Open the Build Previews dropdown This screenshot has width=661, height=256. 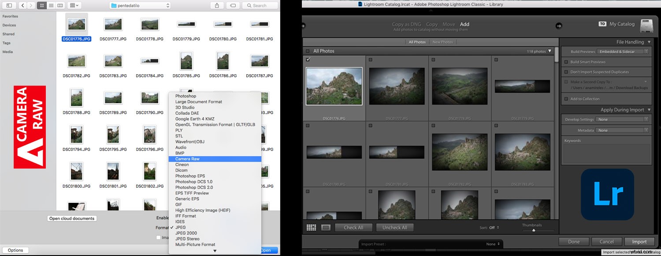click(x=622, y=51)
